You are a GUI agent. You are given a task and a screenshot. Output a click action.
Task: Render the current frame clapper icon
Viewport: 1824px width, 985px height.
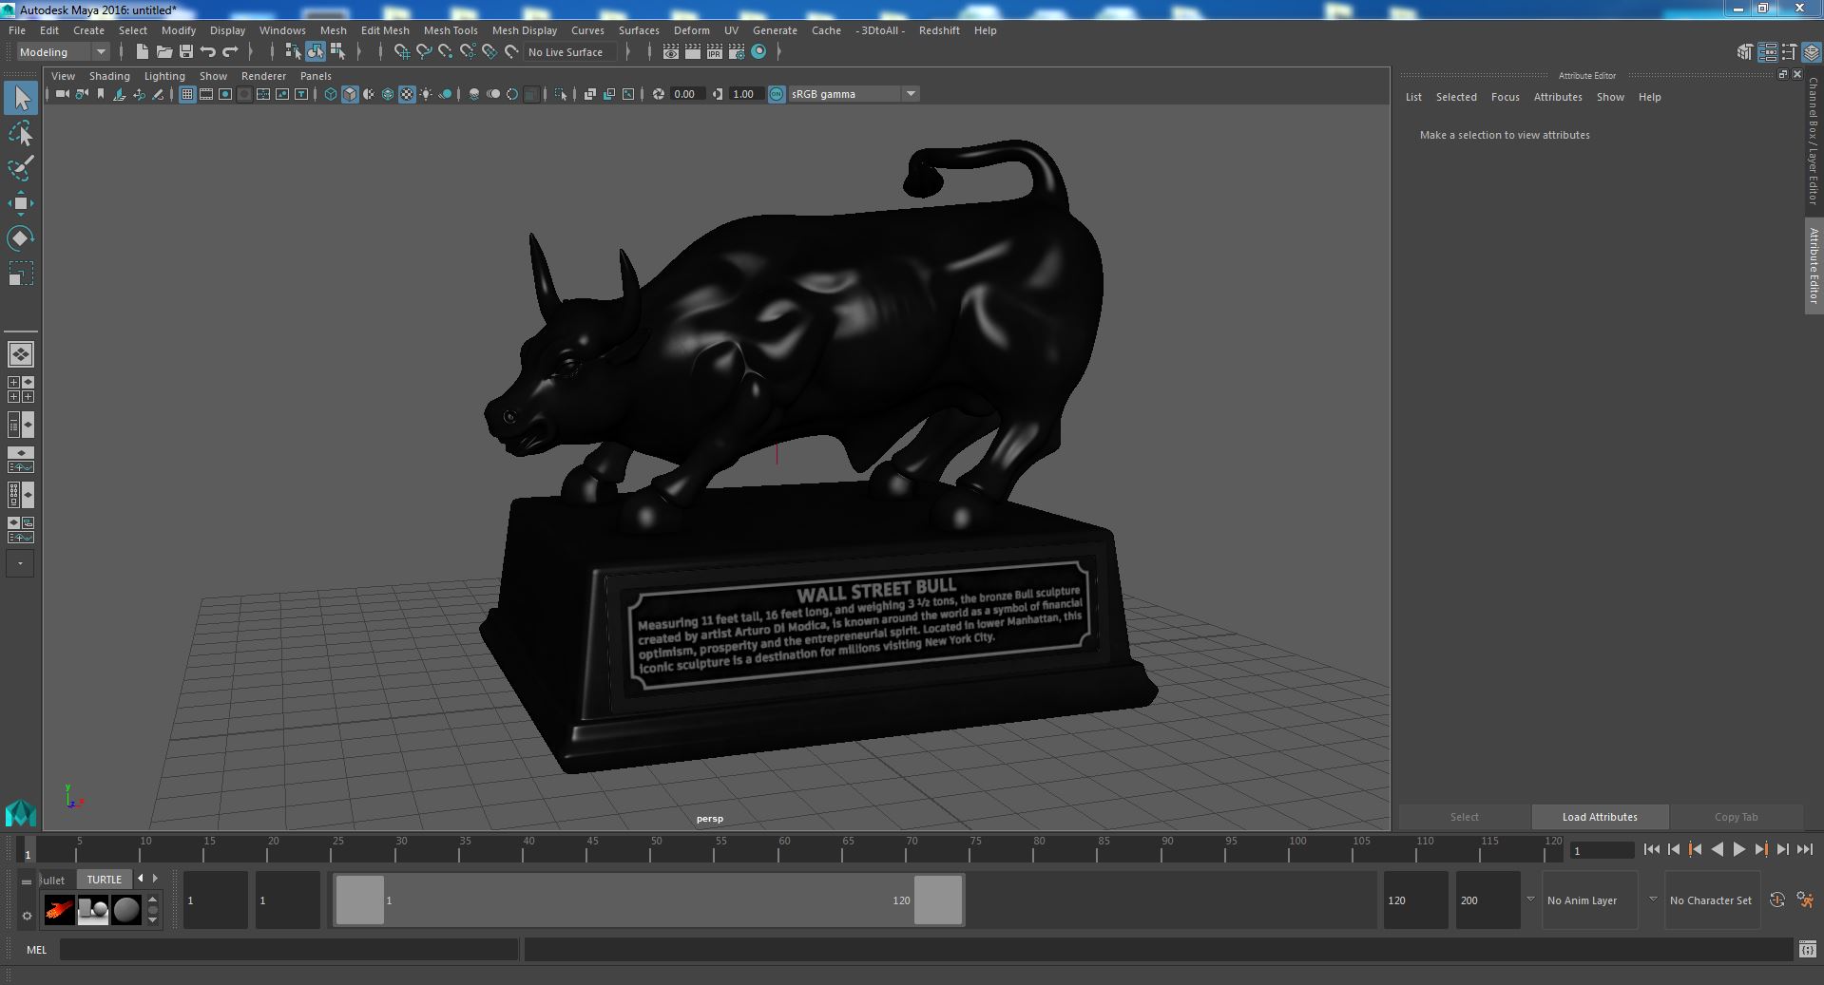coord(693,52)
